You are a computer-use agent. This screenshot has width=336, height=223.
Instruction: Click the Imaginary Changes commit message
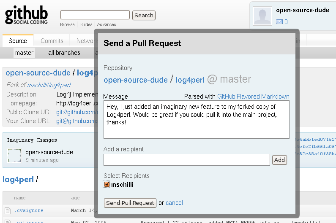[32, 140]
